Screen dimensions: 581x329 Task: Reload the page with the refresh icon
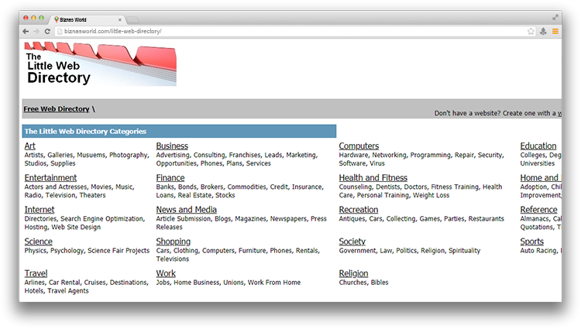48,31
